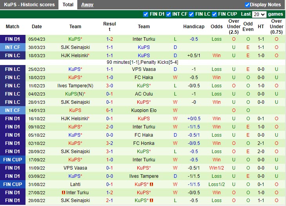Open Inter Turku team in 05/04/23 row
The height and width of the screenshot is (206, 286).
coord(144,39)
